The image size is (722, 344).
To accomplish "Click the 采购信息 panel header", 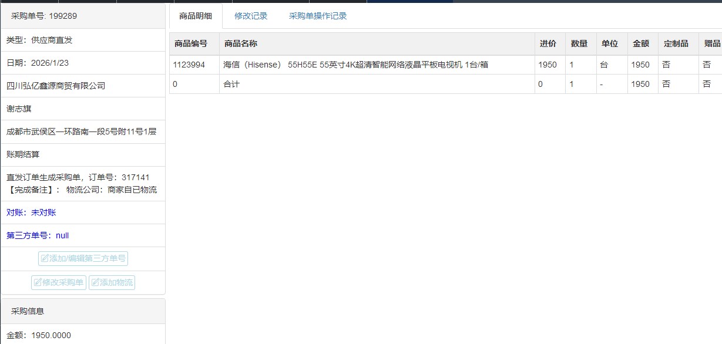I will [28, 311].
